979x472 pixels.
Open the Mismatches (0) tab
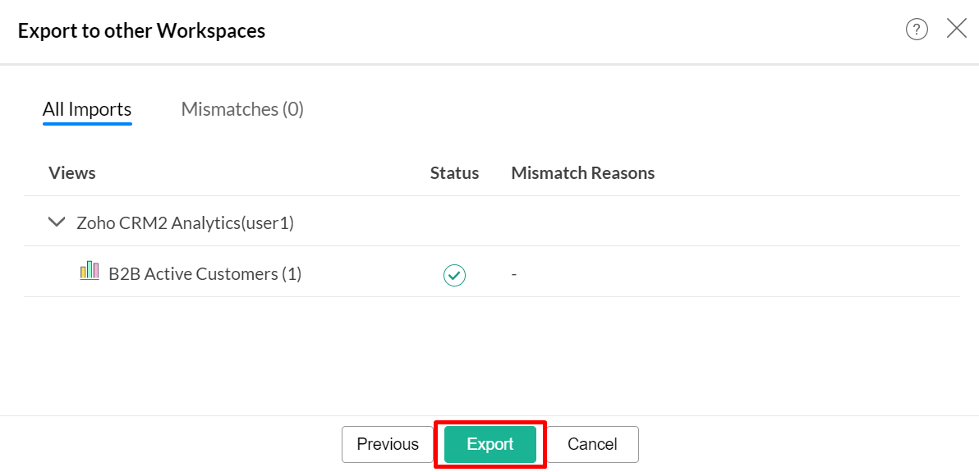pos(242,109)
